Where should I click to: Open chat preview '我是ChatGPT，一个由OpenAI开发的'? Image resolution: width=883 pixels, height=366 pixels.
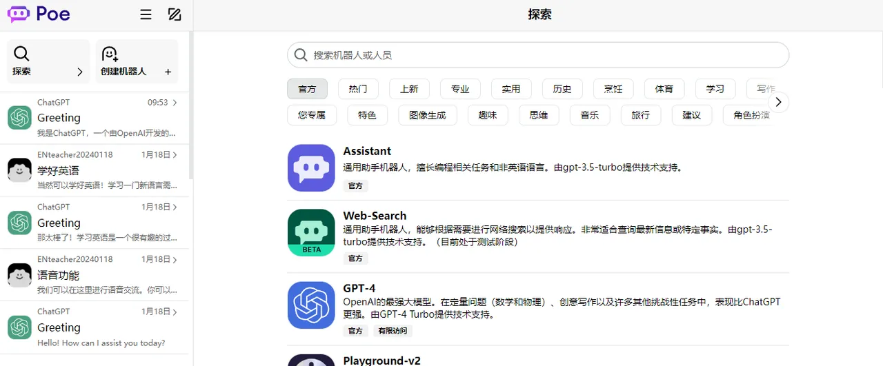(x=106, y=133)
